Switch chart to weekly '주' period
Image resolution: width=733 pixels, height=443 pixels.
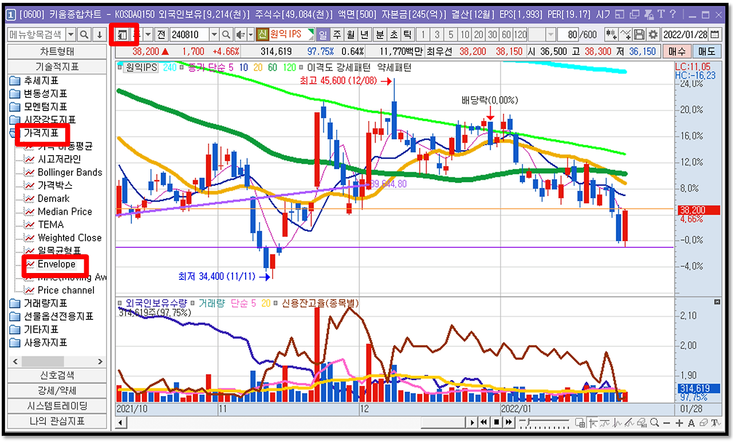337,35
